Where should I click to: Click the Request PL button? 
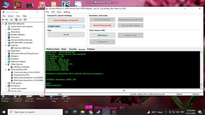tap(102, 42)
